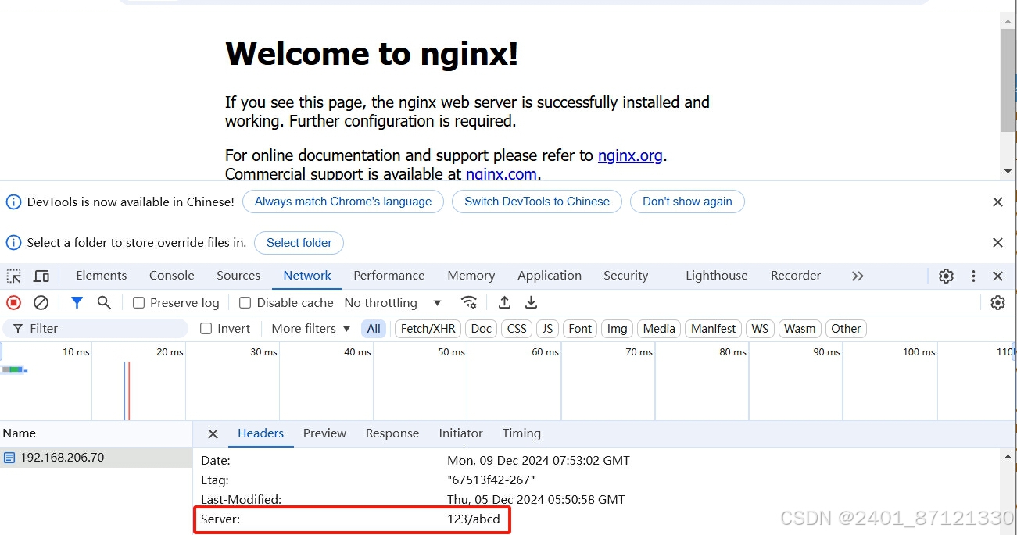
Task: Select the All request type filter
Action: [374, 329]
